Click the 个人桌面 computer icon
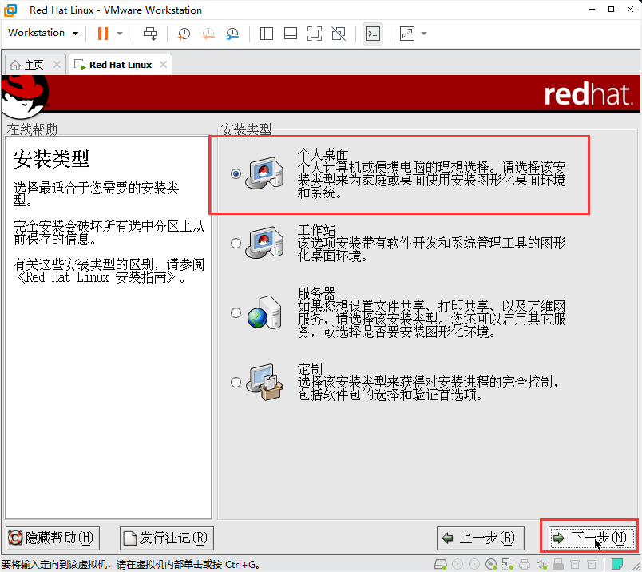642x572 pixels. click(264, 173)
